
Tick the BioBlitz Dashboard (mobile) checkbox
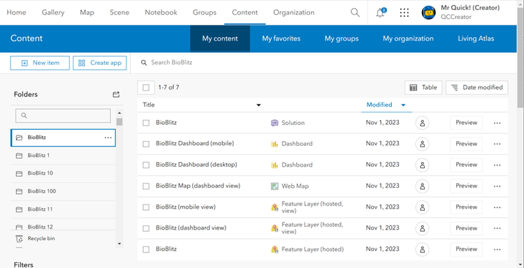tap(146, 144)
